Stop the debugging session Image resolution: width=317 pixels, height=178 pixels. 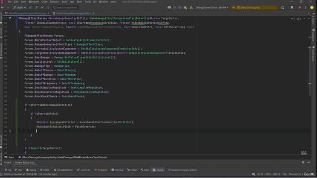[300, 7]
